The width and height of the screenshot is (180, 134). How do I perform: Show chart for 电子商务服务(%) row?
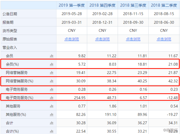point(51,98)
